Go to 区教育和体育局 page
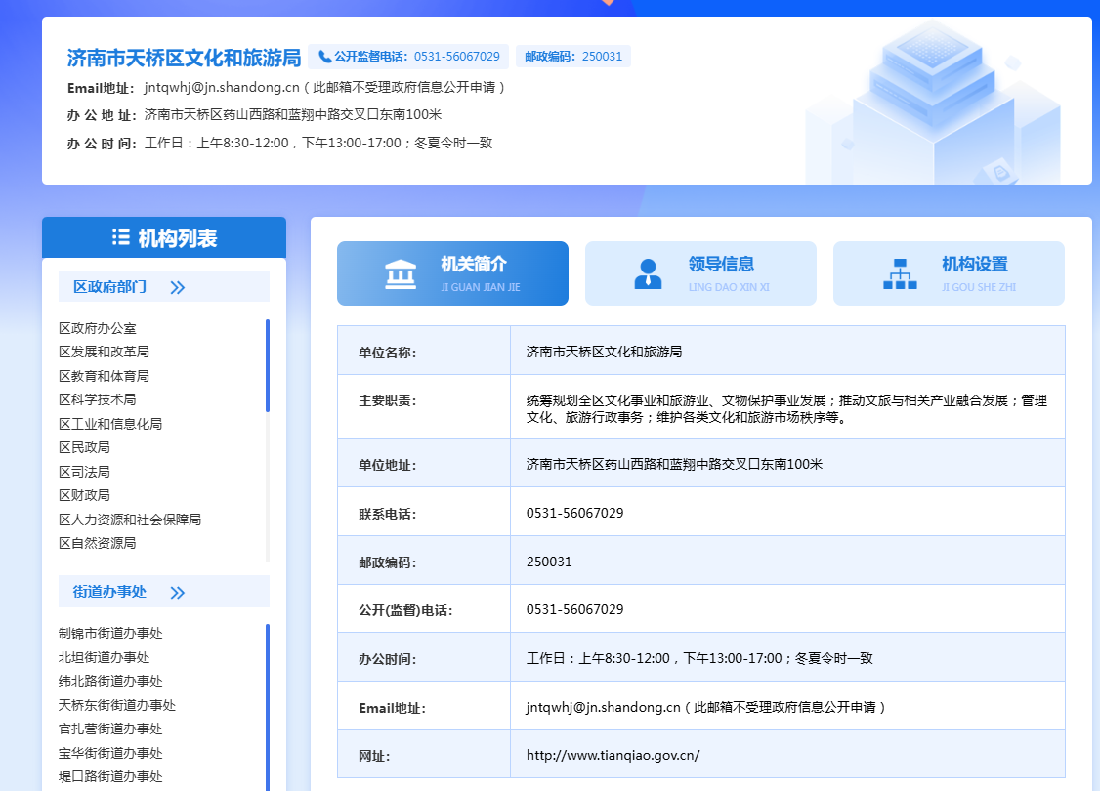 [104, 376]
